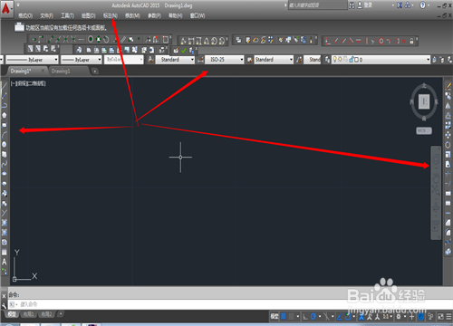Select the Mirror modify tool
The width and height of the screenshot is (453, 326).
point(448,106)
